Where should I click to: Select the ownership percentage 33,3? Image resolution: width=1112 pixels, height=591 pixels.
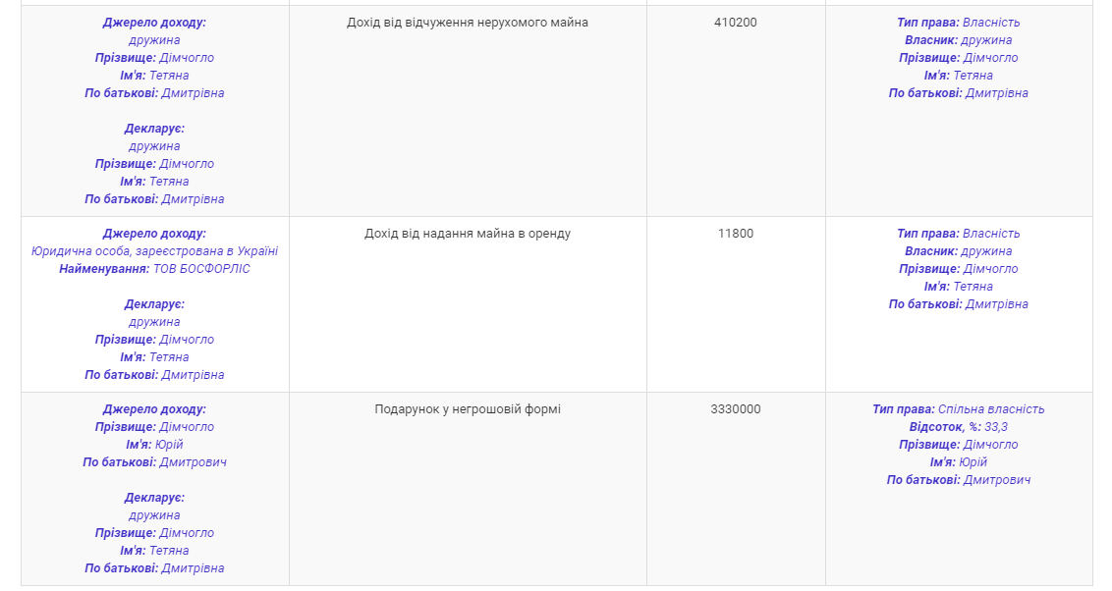coord(996,427)
